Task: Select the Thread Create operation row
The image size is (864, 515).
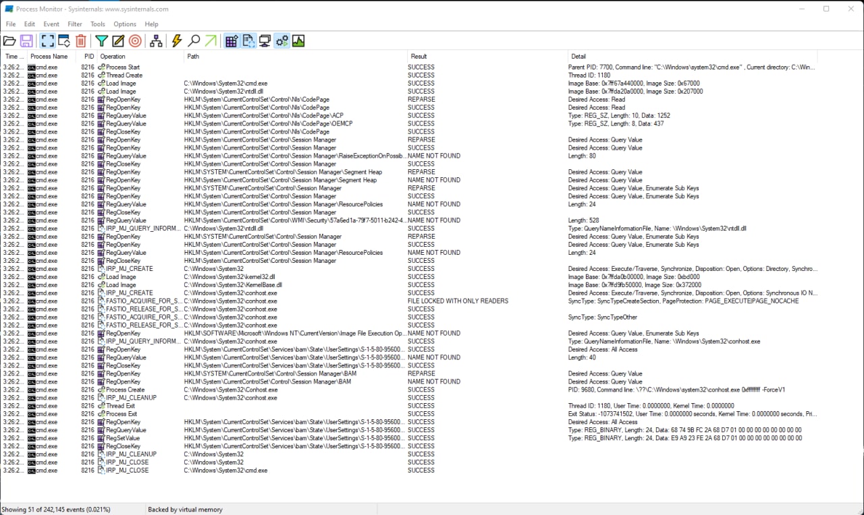Action: pyautogui.click(x=409, y=75)
